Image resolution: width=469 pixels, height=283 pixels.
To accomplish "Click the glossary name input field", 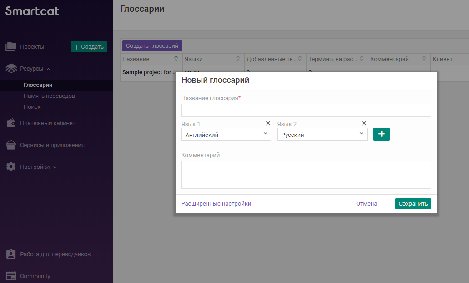I will point(306,110).
